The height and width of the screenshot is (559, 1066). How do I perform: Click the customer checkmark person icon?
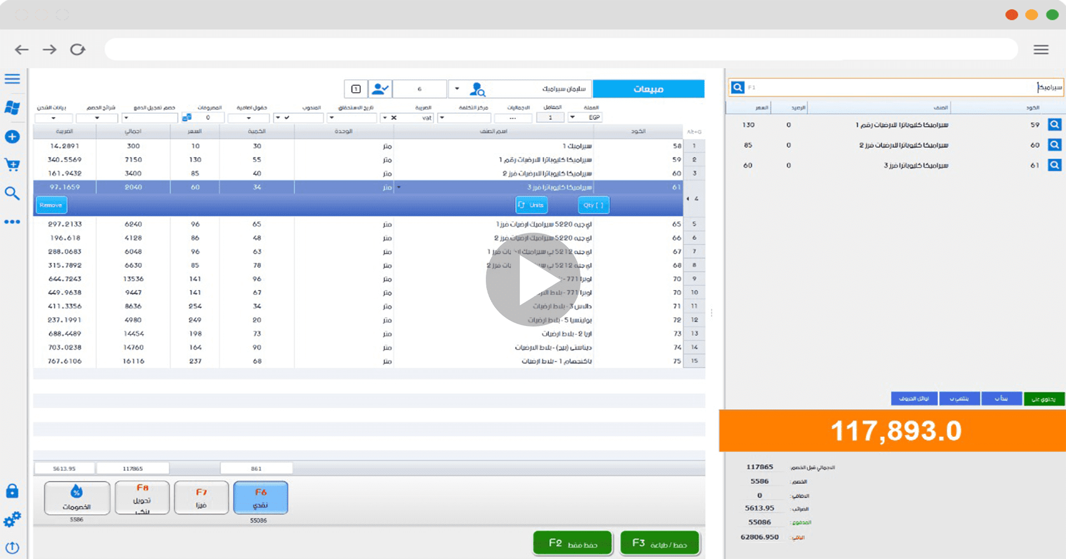click(x=380, y=89)
